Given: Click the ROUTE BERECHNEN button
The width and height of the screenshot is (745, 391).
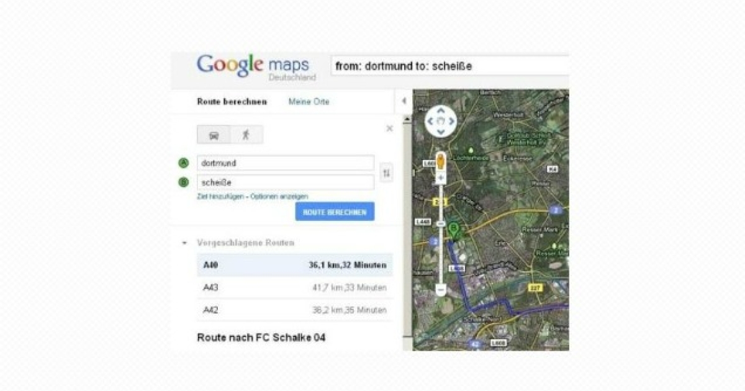Looking at the screenshot, I should [x=335, y=212].
